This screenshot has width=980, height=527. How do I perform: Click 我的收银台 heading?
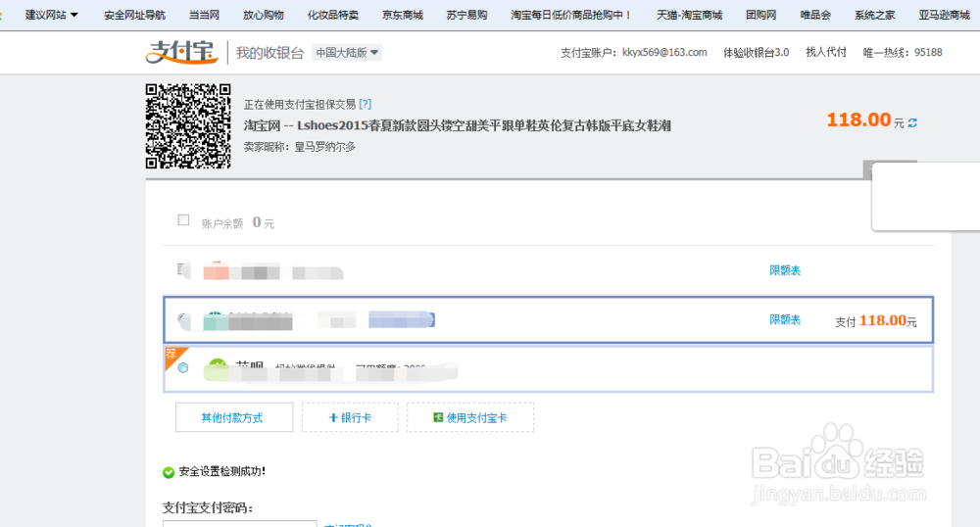(x=270, y=53)
